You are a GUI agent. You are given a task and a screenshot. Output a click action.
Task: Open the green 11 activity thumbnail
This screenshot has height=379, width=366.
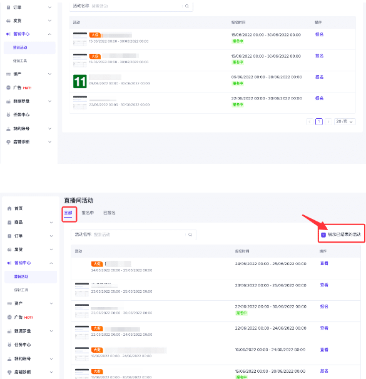coord(80,81)
